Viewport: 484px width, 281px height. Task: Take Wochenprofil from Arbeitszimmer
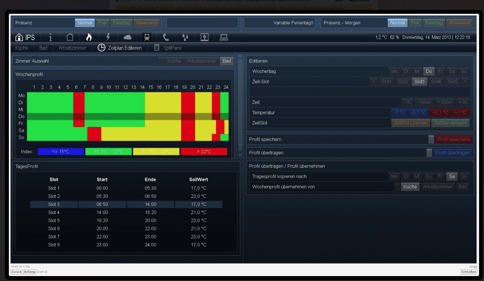point(437,187)
